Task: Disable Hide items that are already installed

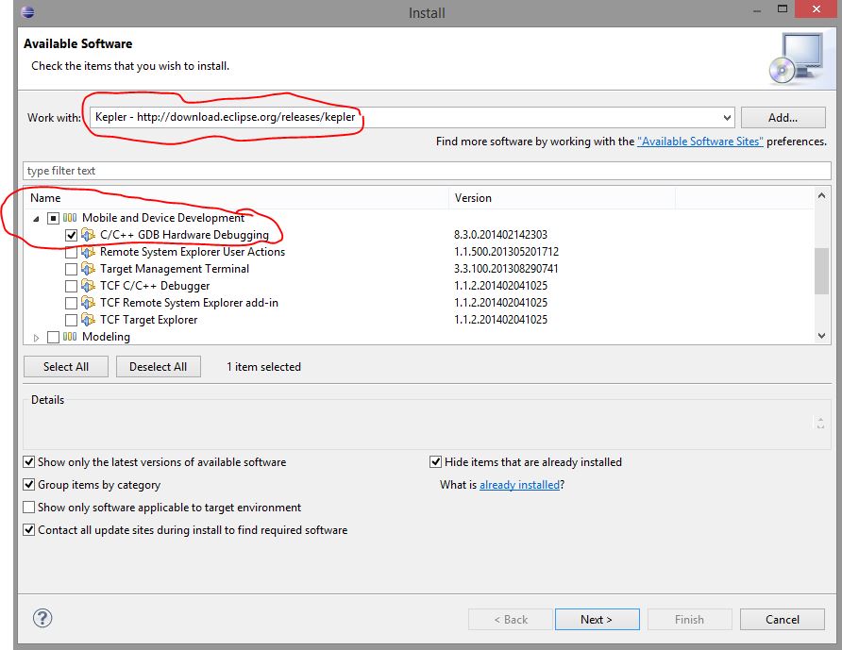Action: click(435, 461)
